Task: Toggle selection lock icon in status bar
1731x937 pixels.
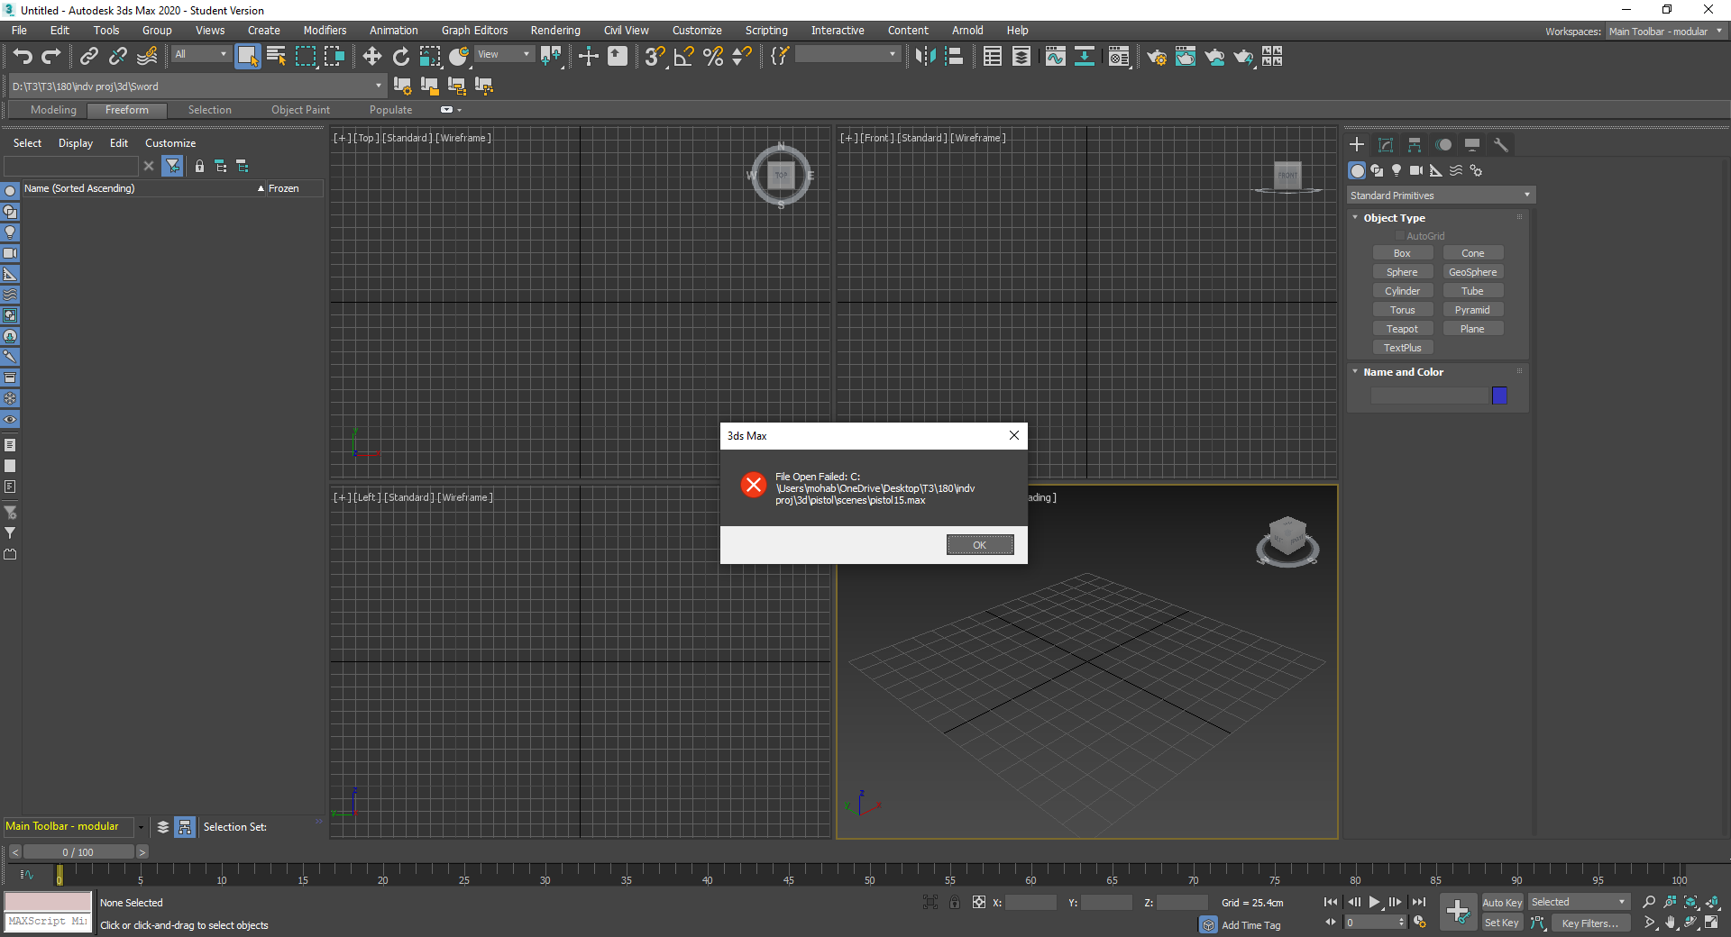Action: click(x=955, y=902)
